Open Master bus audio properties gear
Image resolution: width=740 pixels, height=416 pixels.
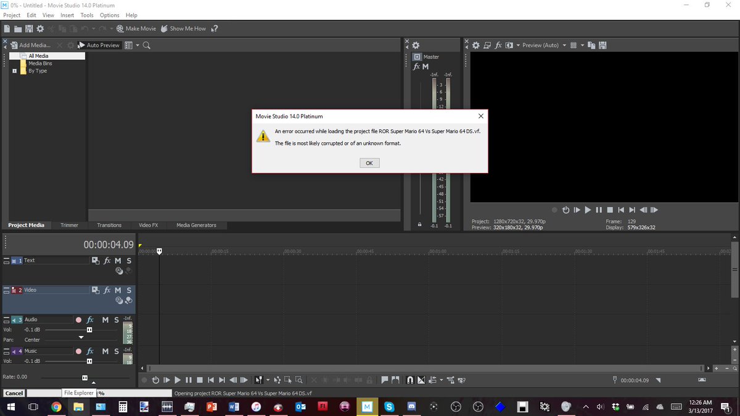pyautogui.click(x=416, y=45)
